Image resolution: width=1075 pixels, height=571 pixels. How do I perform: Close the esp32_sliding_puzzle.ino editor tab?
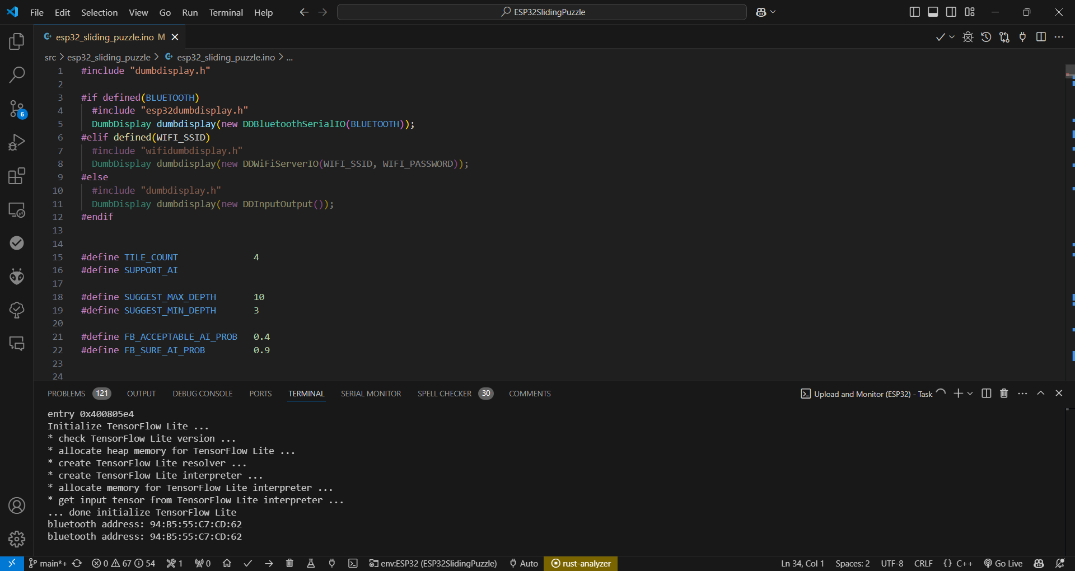point(175,37)
